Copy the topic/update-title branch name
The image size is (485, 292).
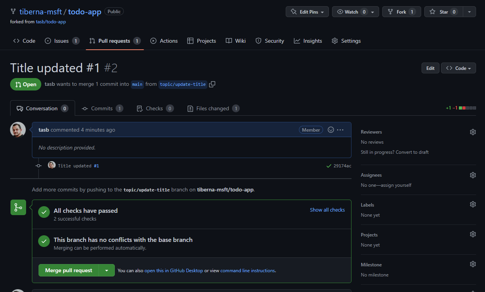(x=212, y=84)
